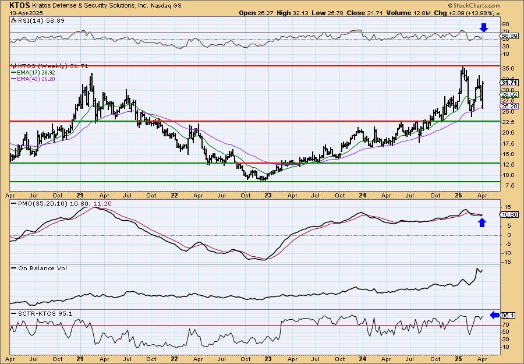Click the green legend dash for EMA(17)
The width and height of the screenshot is (524, 364).
[x=14, y=73]
